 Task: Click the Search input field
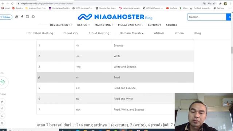207,17
